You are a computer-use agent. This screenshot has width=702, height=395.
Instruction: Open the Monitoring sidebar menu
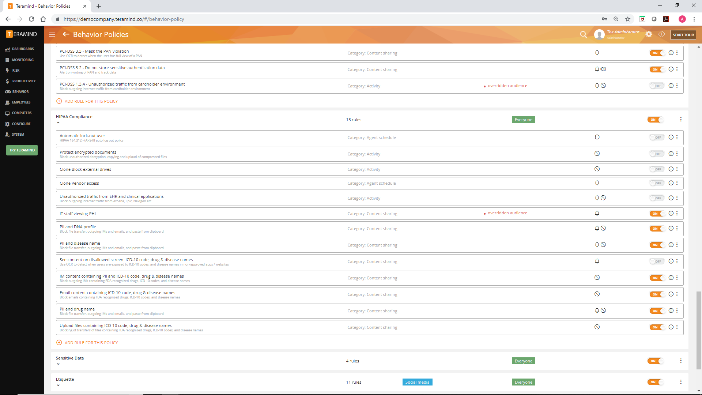(x=22, y=60)
